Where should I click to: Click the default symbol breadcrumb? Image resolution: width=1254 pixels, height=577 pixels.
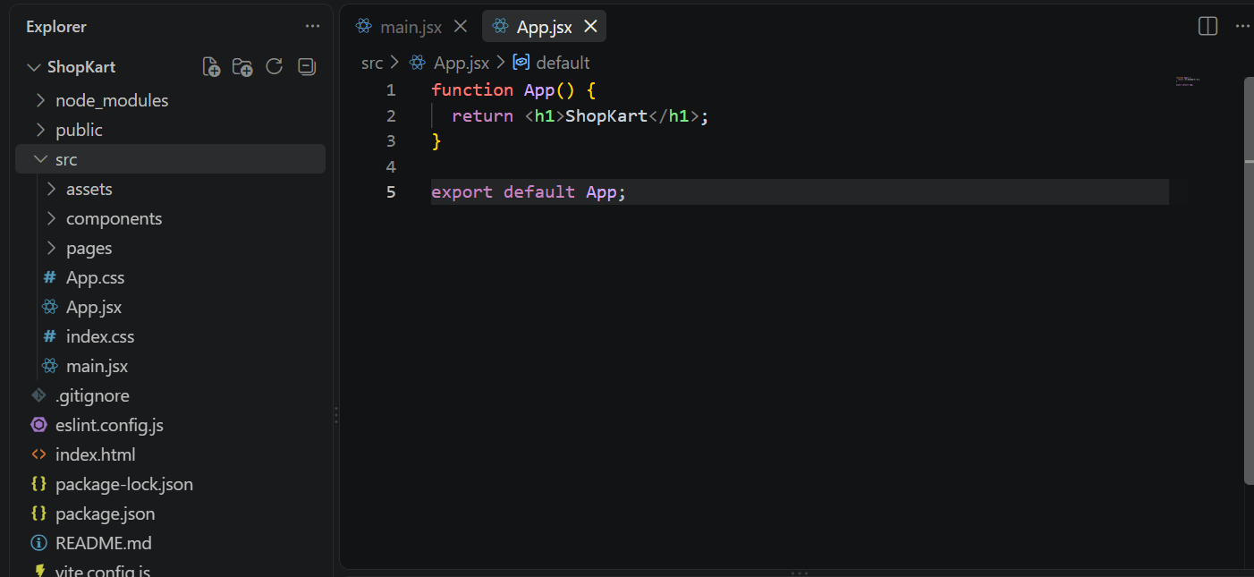pos(563,63)
